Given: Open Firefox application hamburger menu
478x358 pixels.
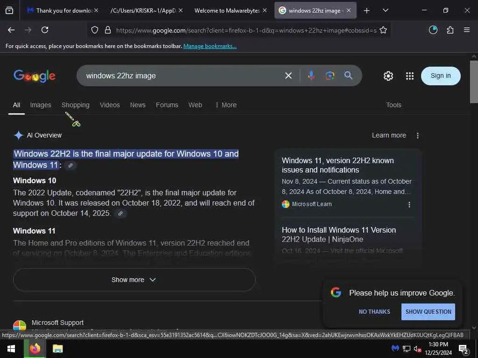Looking at the screenshot, I should pos(467,30).
